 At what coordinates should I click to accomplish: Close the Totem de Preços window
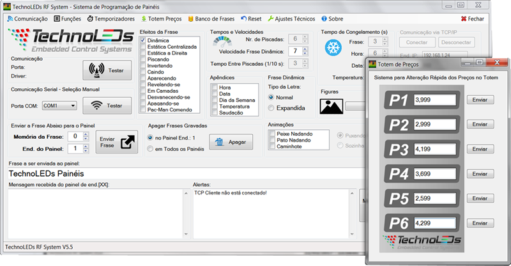(497, 62)
